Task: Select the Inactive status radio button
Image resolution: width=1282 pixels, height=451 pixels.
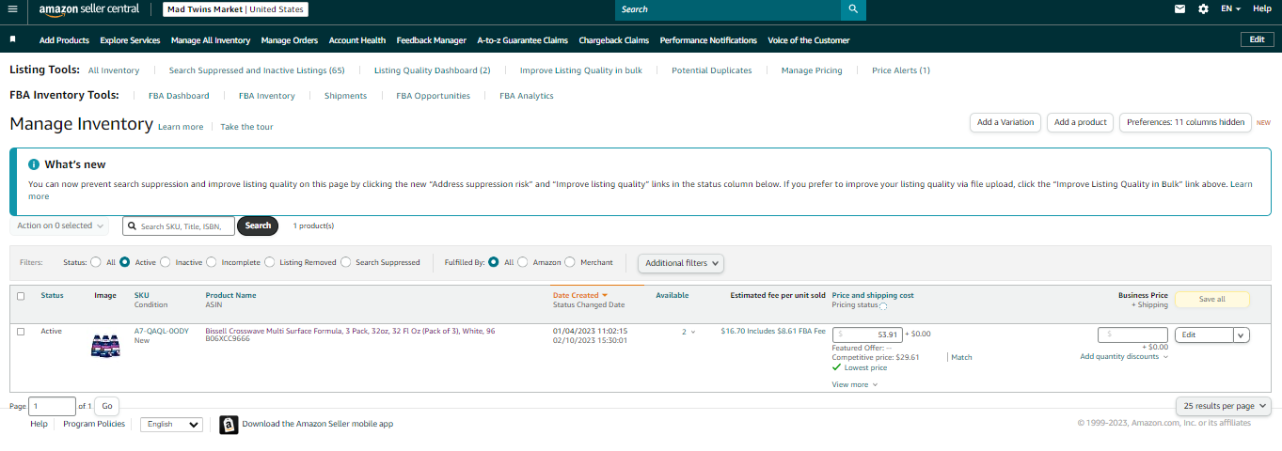Action: 166,262
